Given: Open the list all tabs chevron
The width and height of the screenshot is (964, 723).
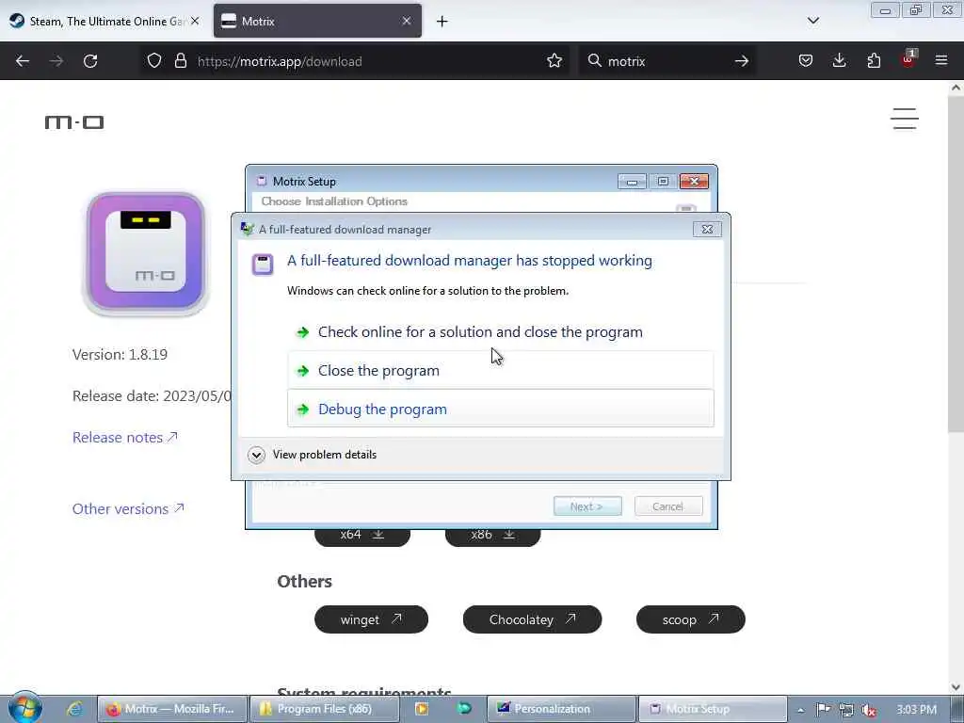Looking at the screenshot, I should click(812, 21).
